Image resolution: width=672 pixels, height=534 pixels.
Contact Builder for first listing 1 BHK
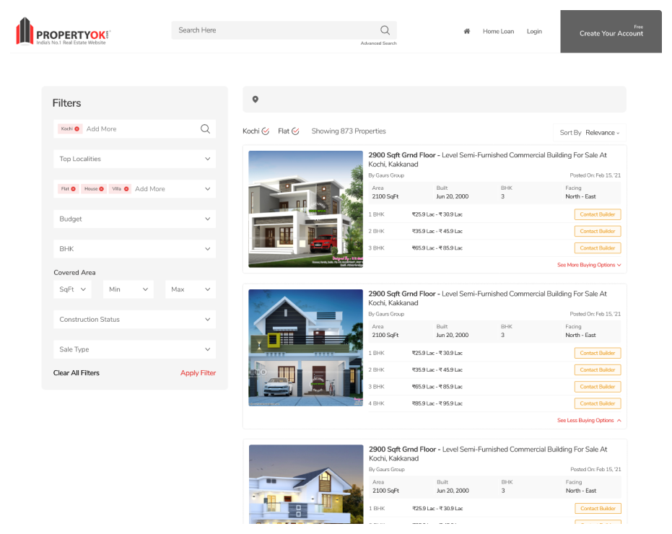tap(598, 214)
